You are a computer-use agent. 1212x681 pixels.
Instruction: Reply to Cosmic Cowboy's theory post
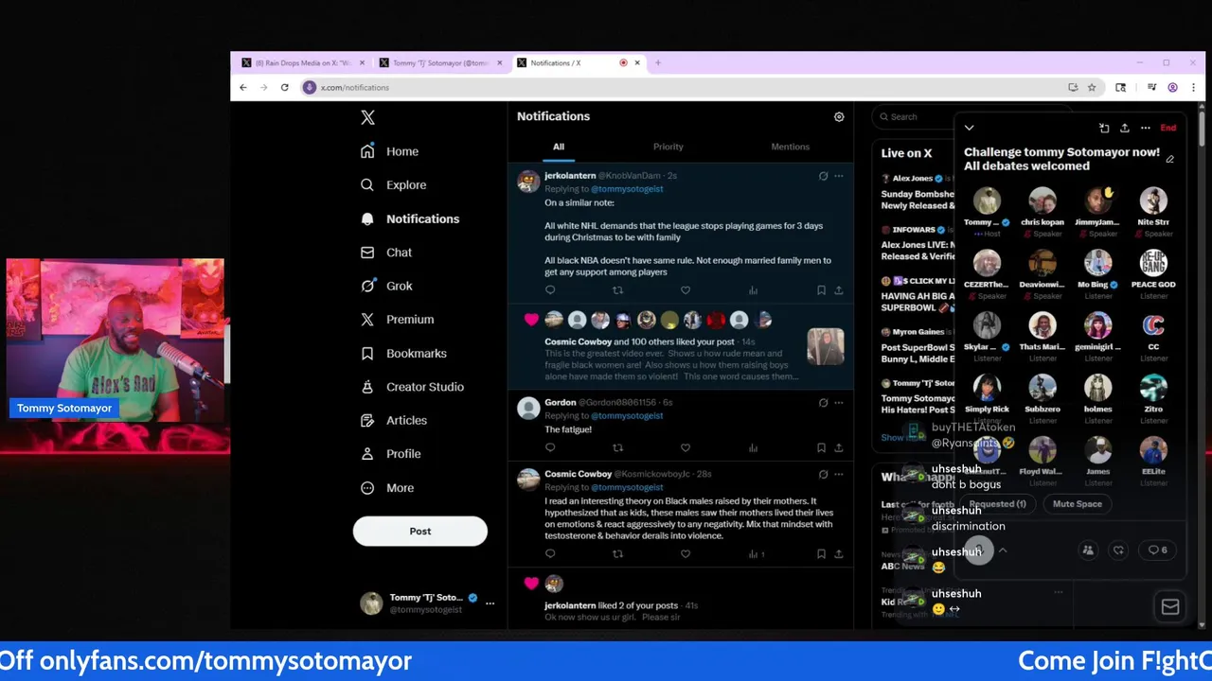tap(550, 554)
